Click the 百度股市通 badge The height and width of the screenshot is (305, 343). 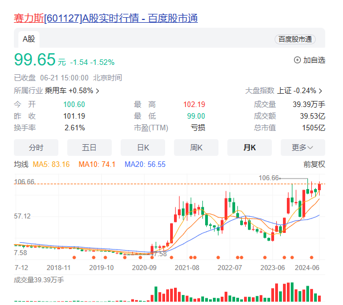[295, 39]
